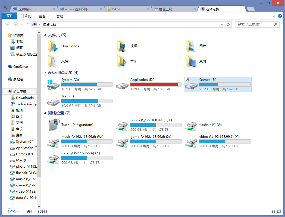Viewport: 285px width, 217px height.
Task: Collapse the 文件夹 (6) group
Action: click(x=45, y=35)
